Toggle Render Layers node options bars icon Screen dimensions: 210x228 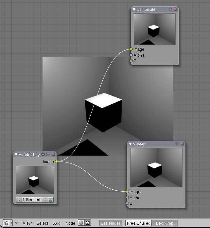48,154
